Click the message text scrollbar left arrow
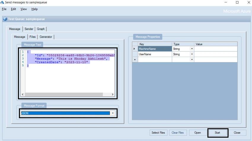Image resolution: width=252 pixels, height=141 pixels. tap(23, 94)
